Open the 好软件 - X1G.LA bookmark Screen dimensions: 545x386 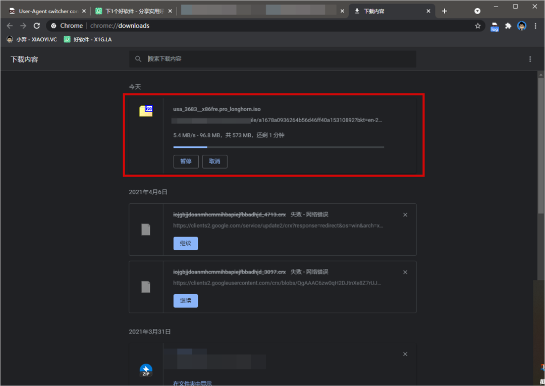(x=88, y=39)
